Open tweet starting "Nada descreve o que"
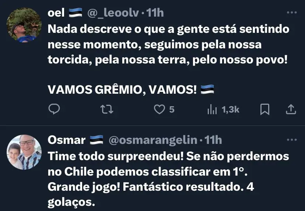The image size is (305, 211). pyautogui.click(x=168, y=44)
